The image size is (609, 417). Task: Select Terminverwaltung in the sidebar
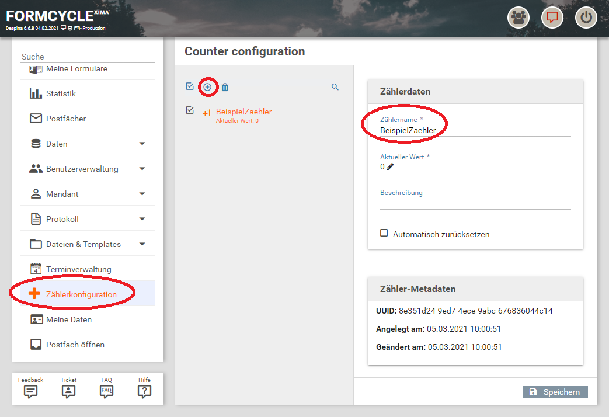click(x=78, y=269)
